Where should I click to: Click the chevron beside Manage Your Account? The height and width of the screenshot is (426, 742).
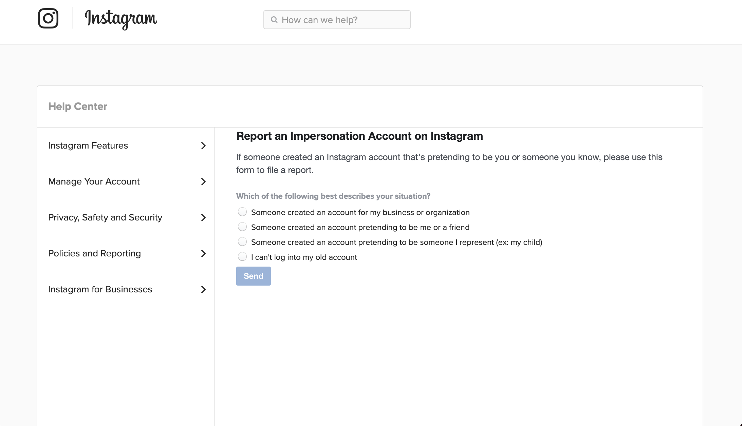click(x=203, y=182)
